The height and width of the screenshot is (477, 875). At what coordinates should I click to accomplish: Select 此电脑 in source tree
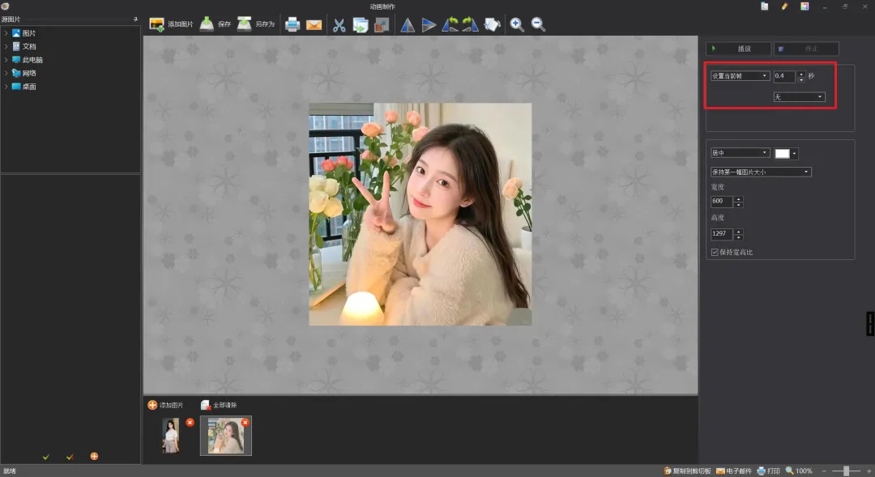[28, 60]
